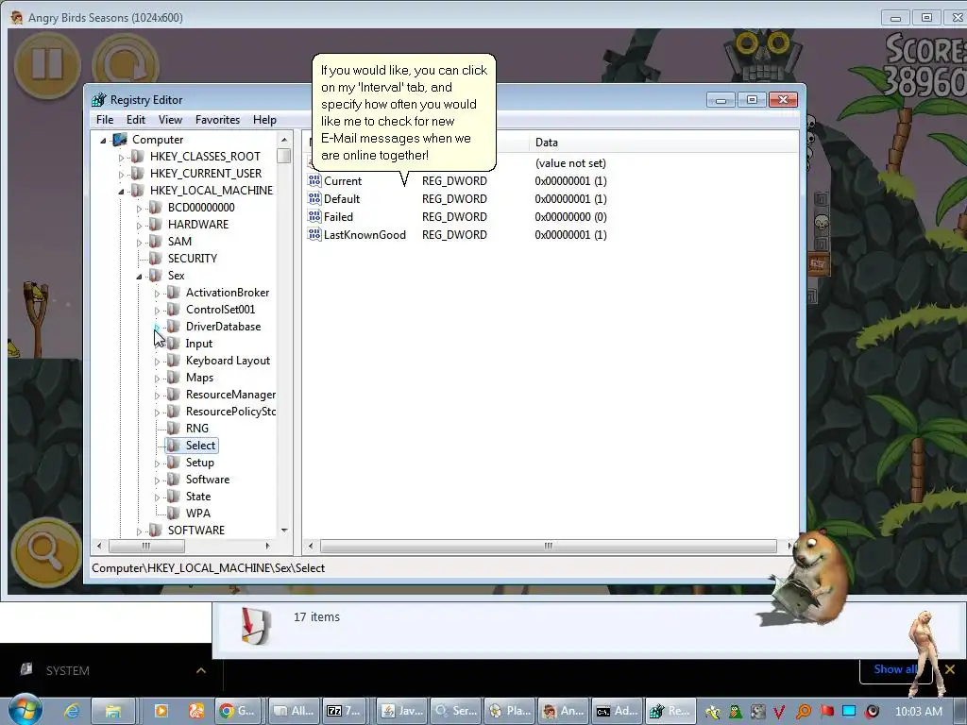Click values pane horizontal scroll left arrow
The width and height of the screenshot is (967, 725).
pyautogui.click(x=310, y=546)
